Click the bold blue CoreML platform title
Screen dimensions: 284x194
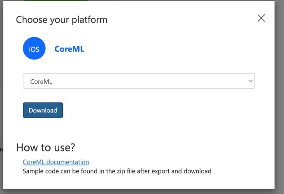click(x=69, y=49)
